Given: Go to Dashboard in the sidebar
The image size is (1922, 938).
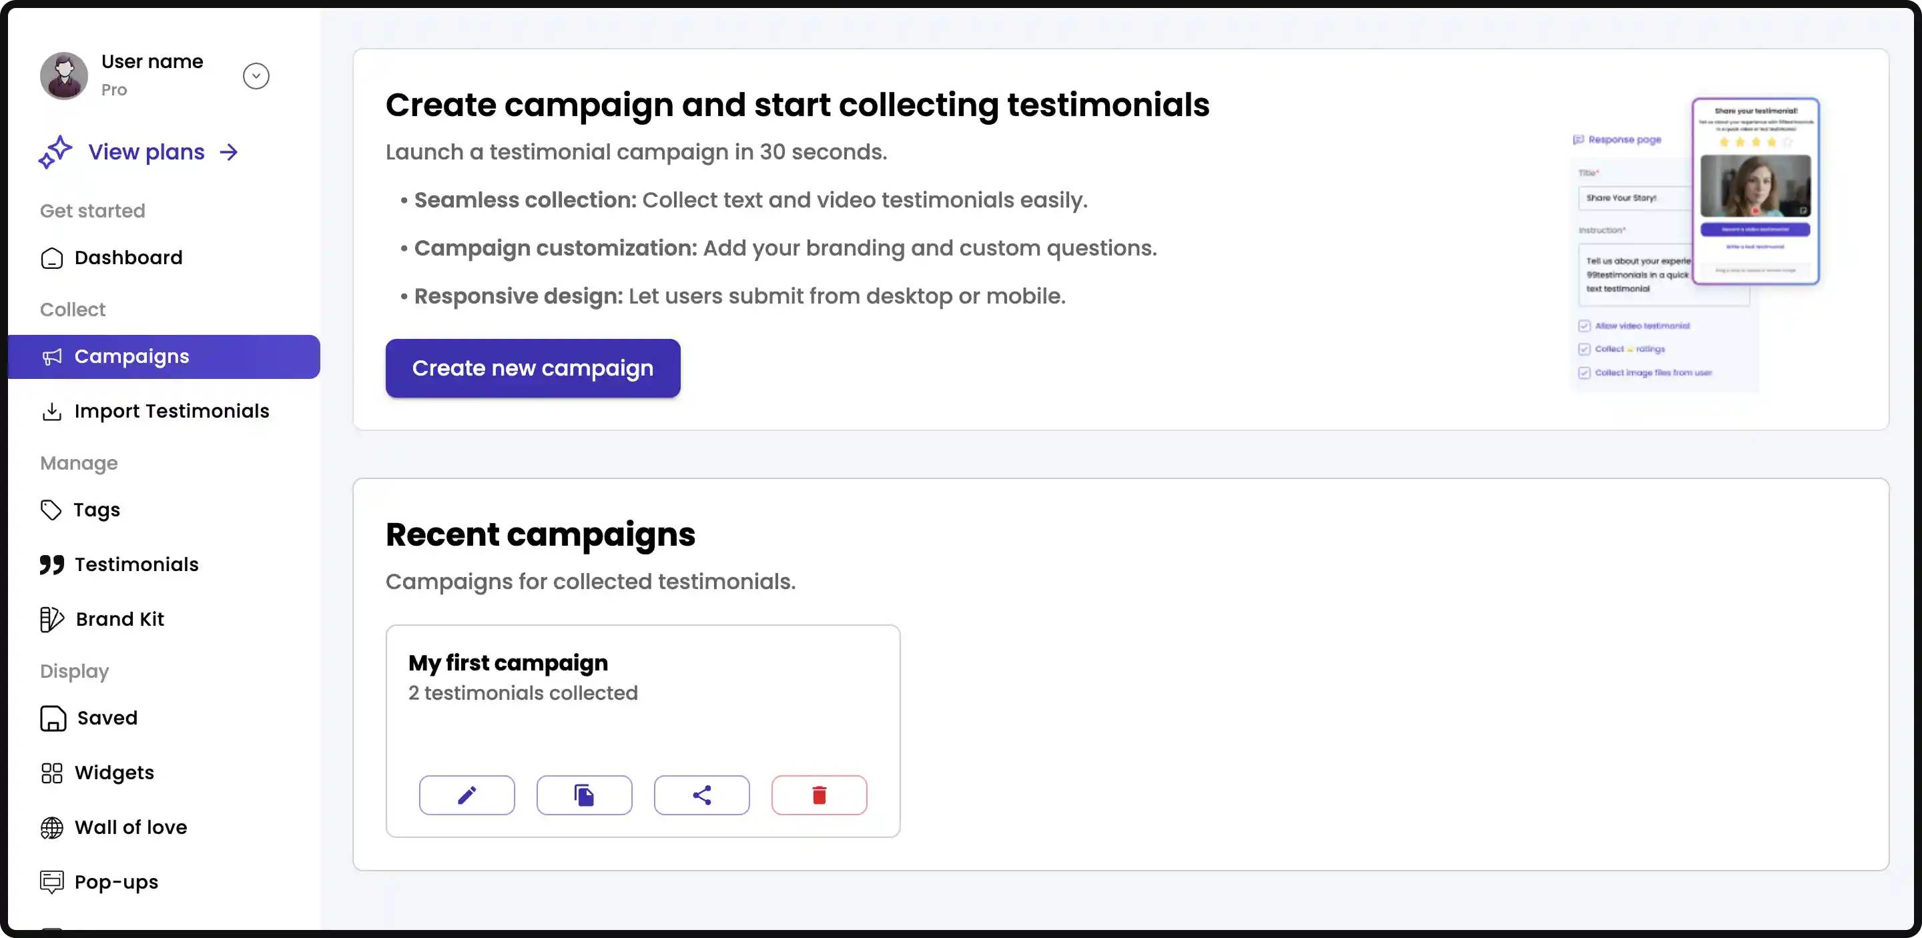Looking at the screenshot, I should coord(128,258).
